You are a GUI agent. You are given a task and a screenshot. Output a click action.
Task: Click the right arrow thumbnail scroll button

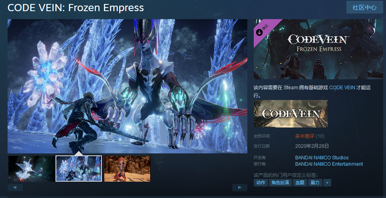[x=239, y=188]
